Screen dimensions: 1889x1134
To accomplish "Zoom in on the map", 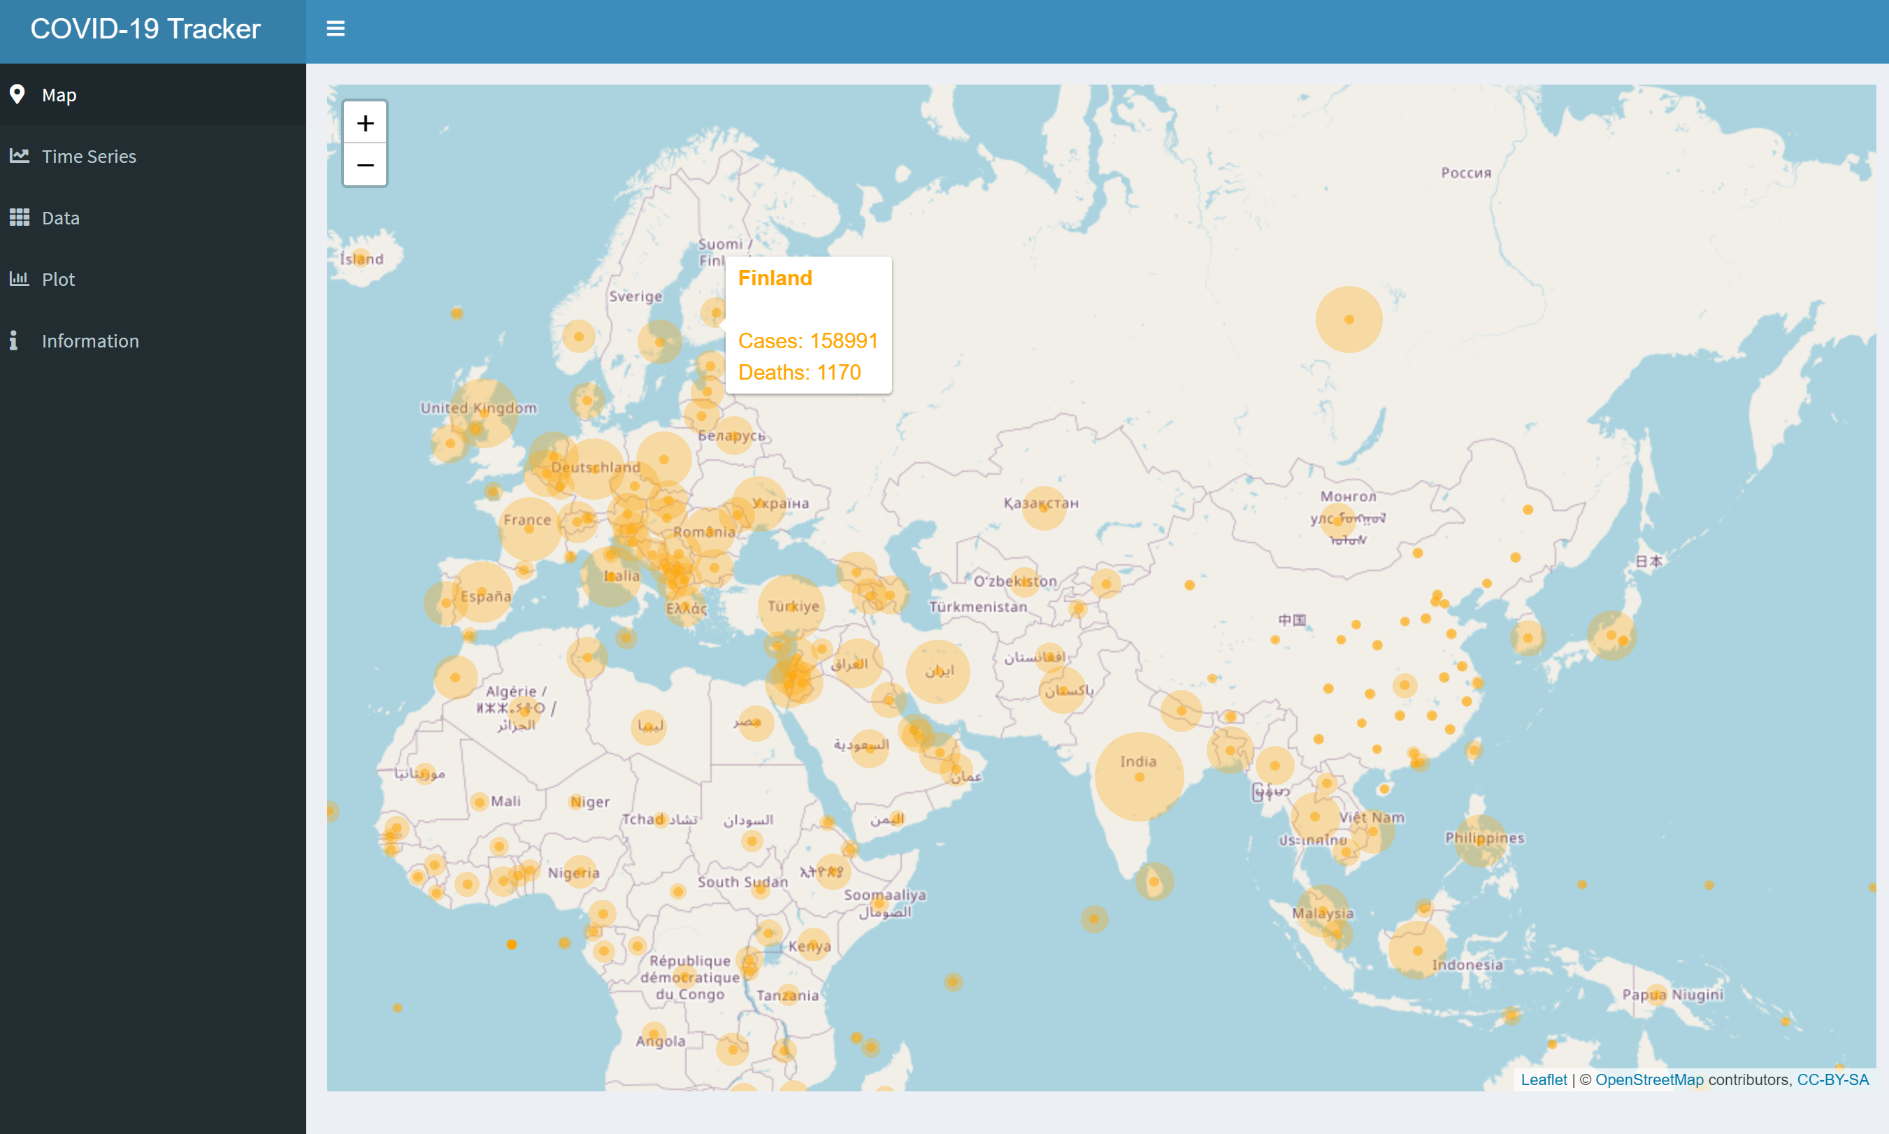I will (x=365, y=123).
